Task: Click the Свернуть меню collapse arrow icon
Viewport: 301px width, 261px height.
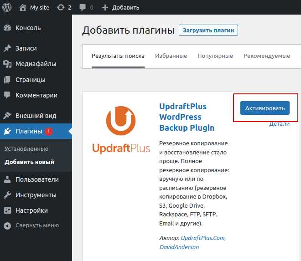Action: (7, 226)
